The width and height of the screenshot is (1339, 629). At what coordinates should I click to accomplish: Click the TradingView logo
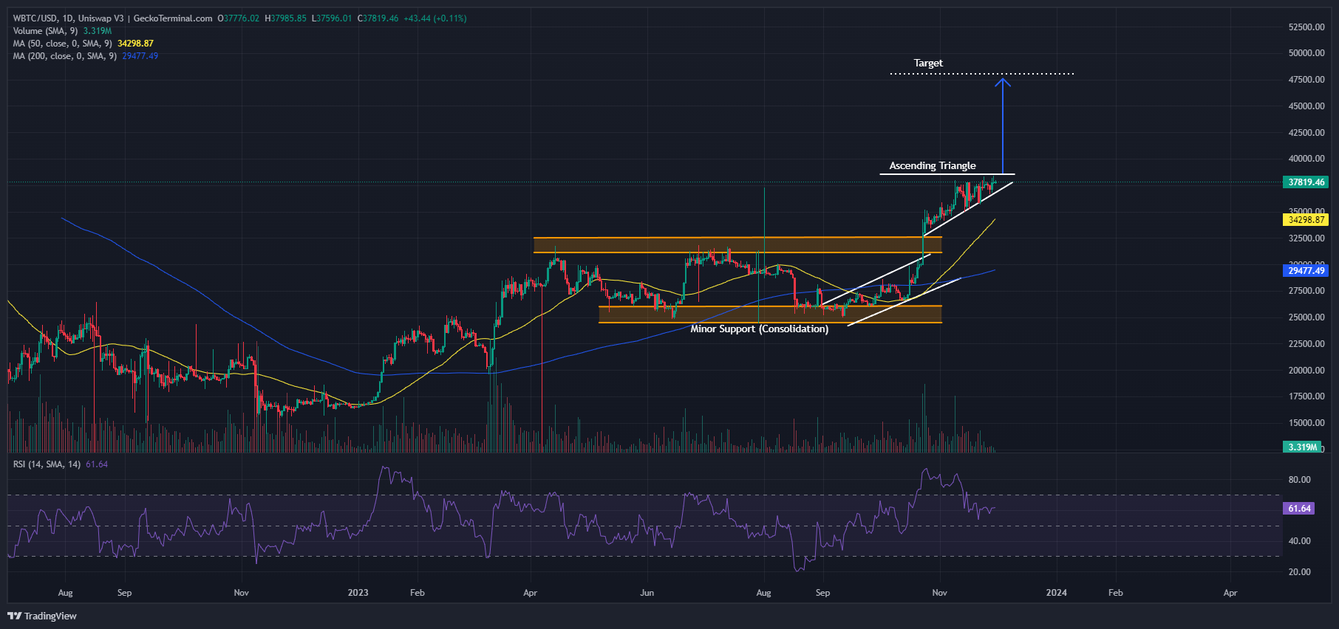42,616
